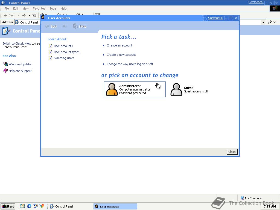
Task: Minimize the User Accounts window
Action: [226, 18]
